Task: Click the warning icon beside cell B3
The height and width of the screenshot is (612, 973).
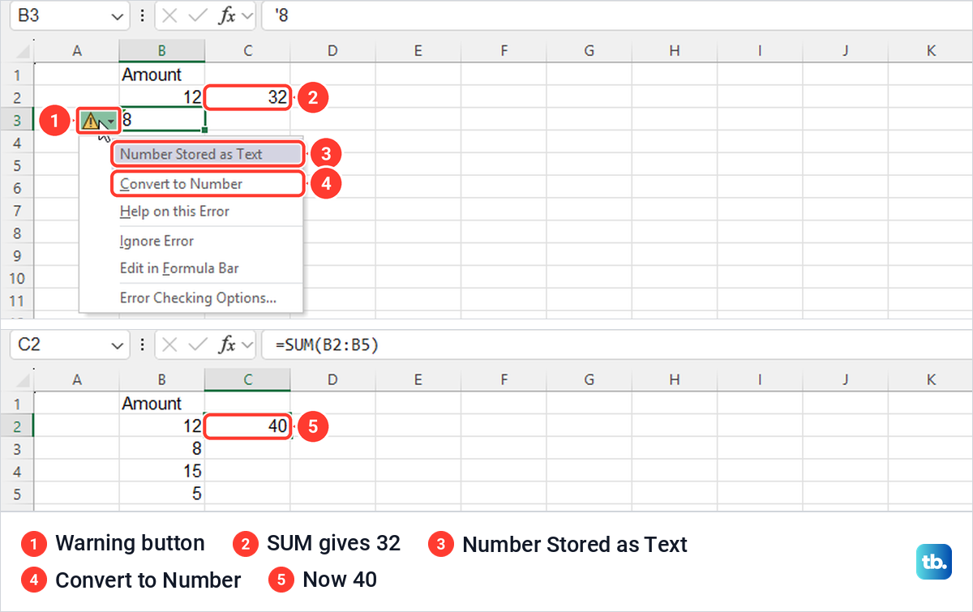Action: click(91, 121)
